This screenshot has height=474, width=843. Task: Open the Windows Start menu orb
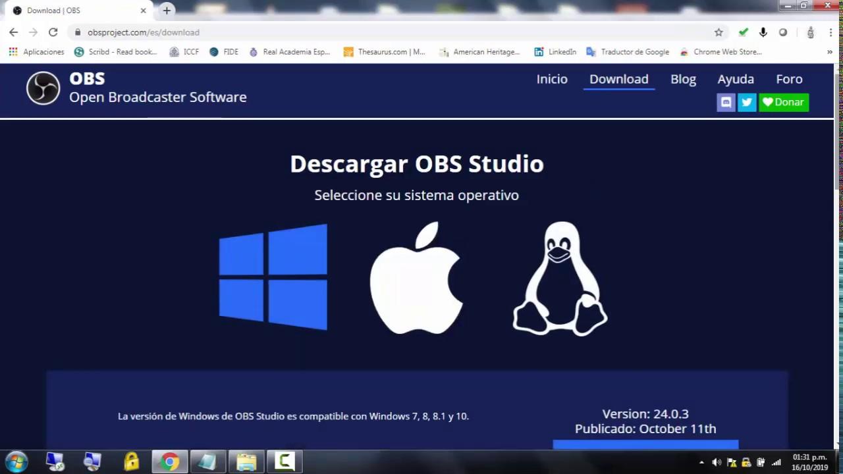[x=16, y=462]
